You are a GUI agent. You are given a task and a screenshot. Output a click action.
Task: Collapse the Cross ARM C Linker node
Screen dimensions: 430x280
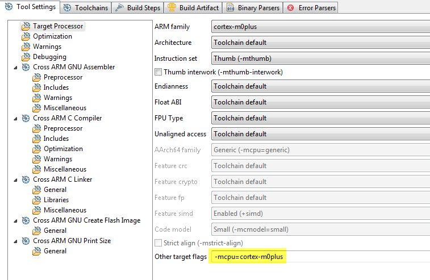tap(16, 180)
